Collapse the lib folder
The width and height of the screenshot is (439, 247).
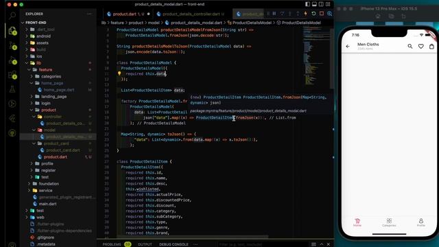click(x=38, y=63)
